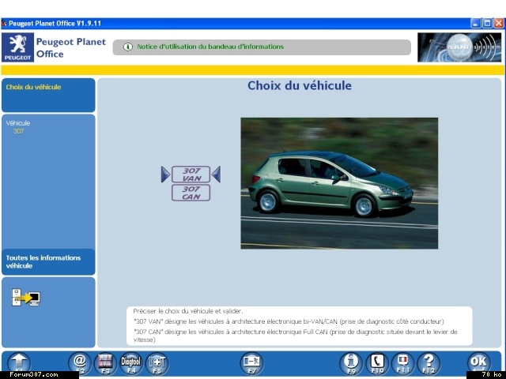Click the Véhicule label in sidebar
This screenshot has height=379, width=506.
(x=18, y=123)
